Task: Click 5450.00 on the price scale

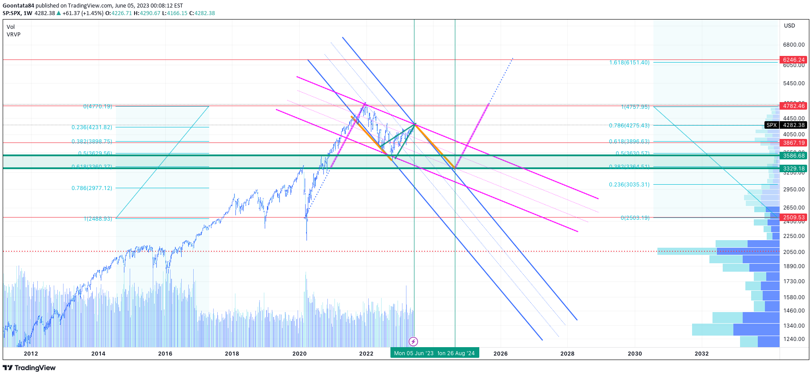Action: point(794,83)
